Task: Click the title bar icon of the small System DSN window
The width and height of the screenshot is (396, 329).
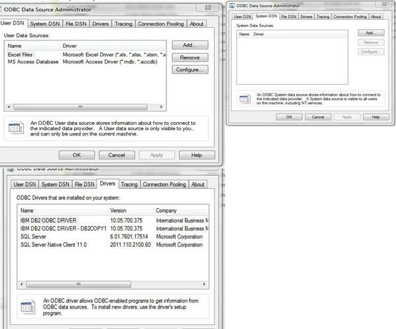Action: click(232, 5)
